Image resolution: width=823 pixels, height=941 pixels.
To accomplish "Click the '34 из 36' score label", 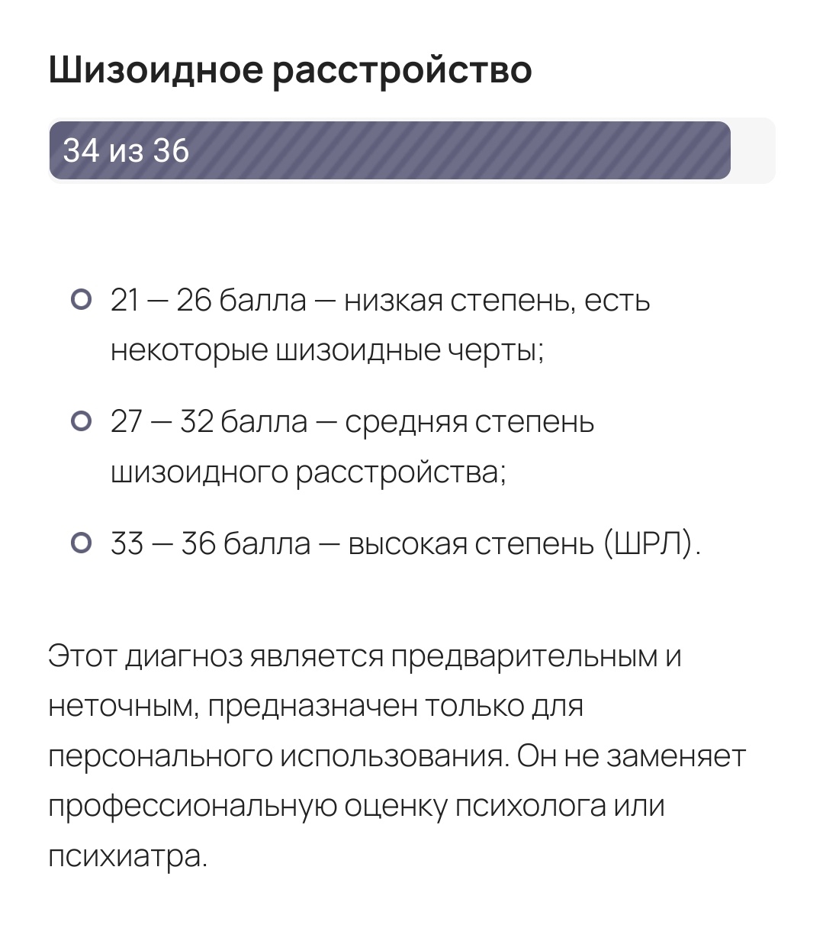I will pos(126,150).
